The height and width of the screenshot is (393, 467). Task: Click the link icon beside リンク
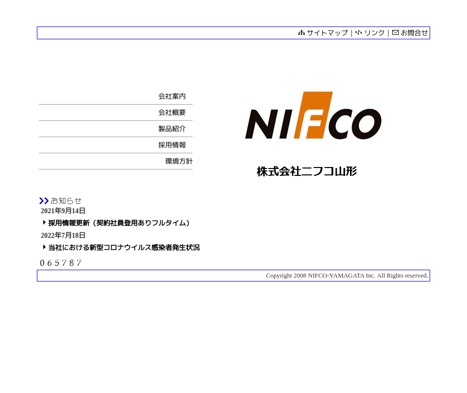(x=358, y=33)
